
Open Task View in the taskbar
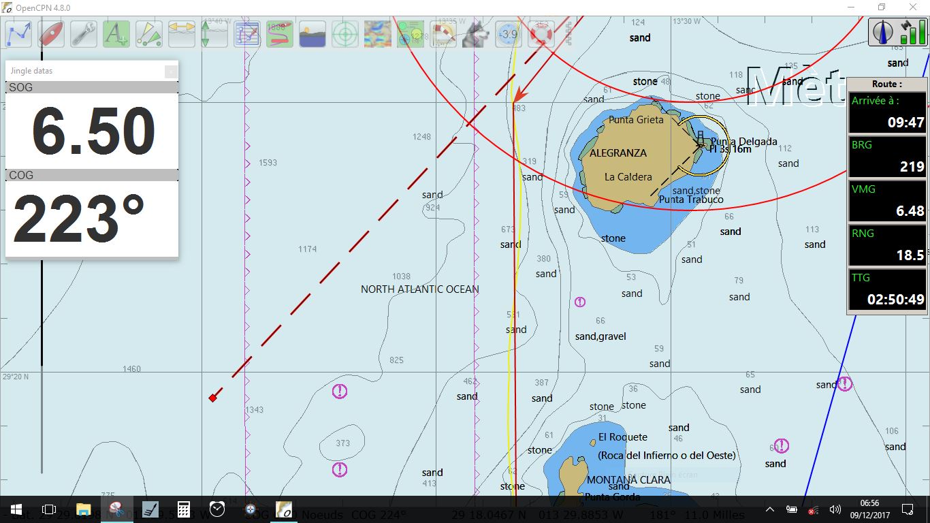(49, 509)
